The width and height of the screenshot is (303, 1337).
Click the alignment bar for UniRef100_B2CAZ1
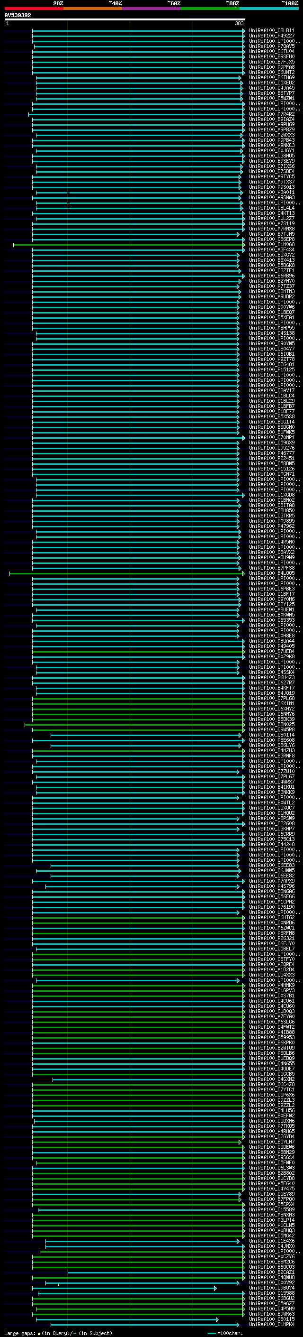(156, 1272)
